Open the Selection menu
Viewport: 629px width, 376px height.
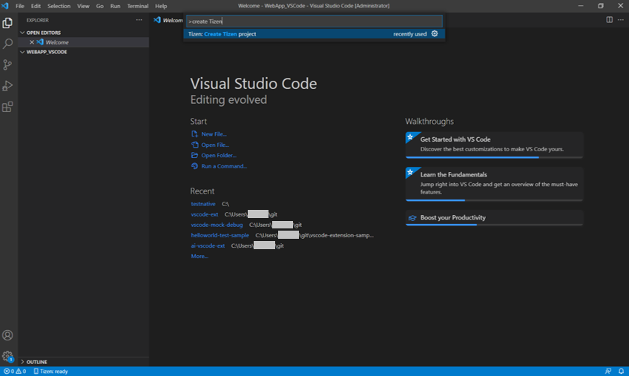pyautogui.click(x=59, y=6)
